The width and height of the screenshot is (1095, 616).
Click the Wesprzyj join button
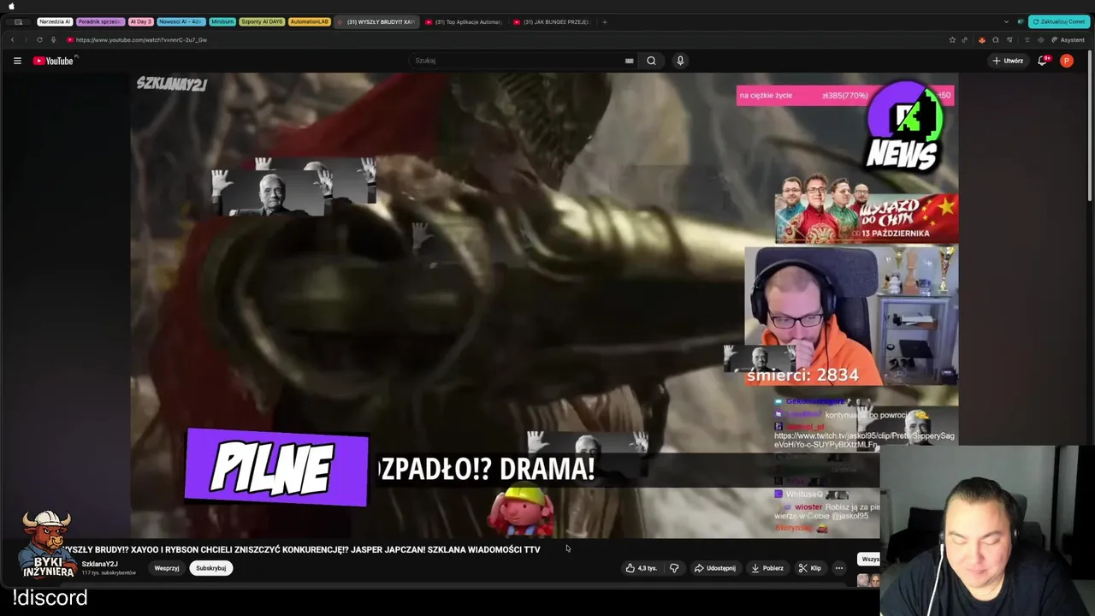(x=167, y=568)
